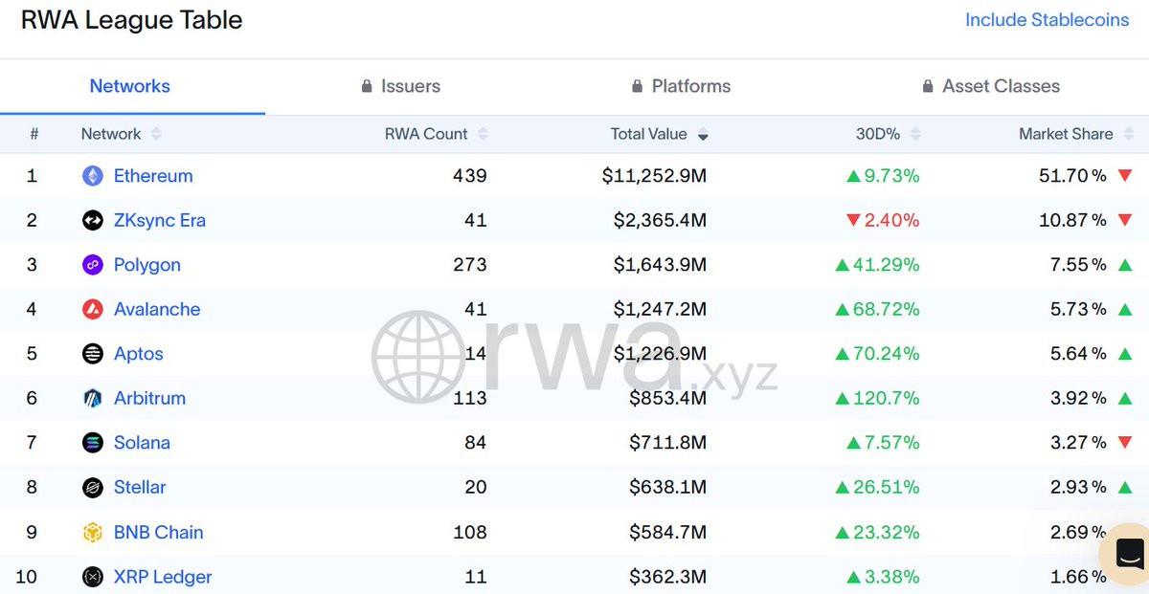Image resolution: width=1149 pixels, height=594 pixels.
Task: Open the Arbitrum network link
Action: [149, 398]
